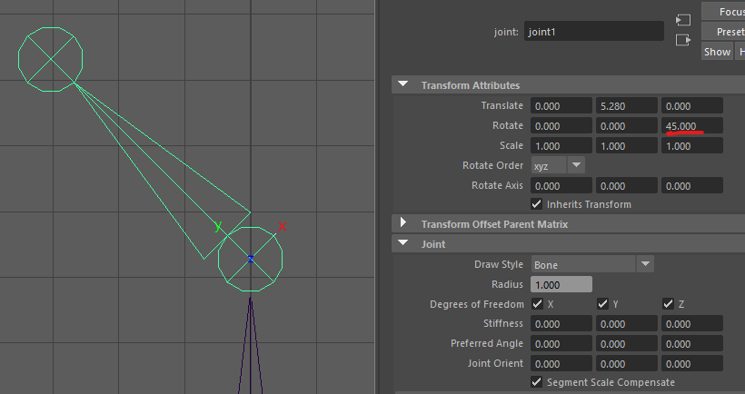Screen dimensions: 745x394
Task: Click the Radius value field
Action: (561, 284)
